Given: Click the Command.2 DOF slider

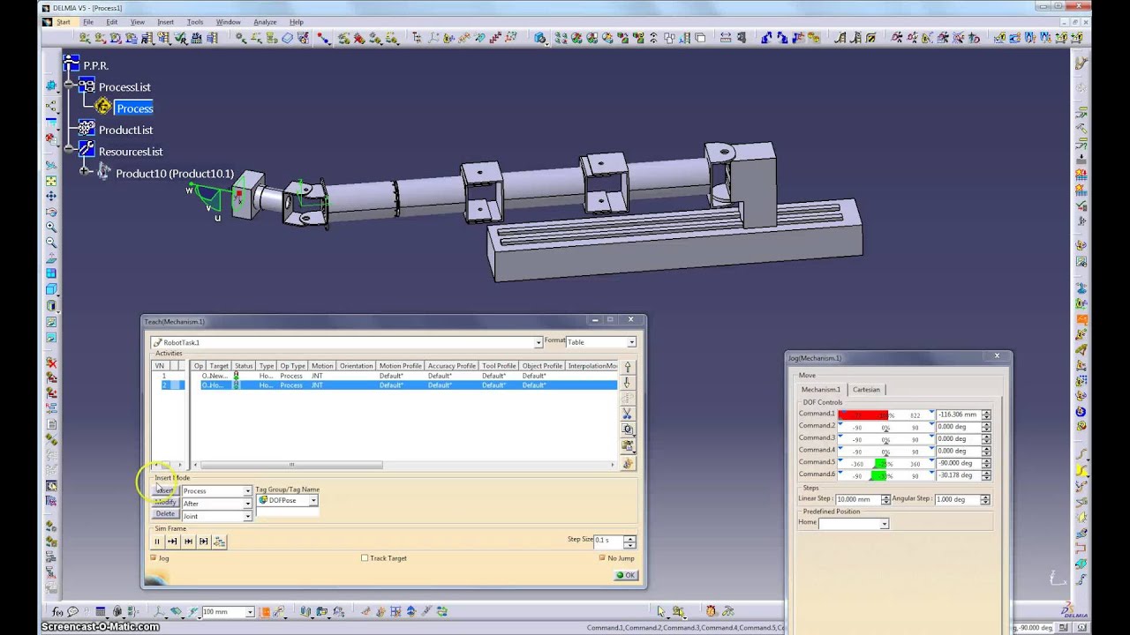Looking at the screenshot, I should coord(885,427).
